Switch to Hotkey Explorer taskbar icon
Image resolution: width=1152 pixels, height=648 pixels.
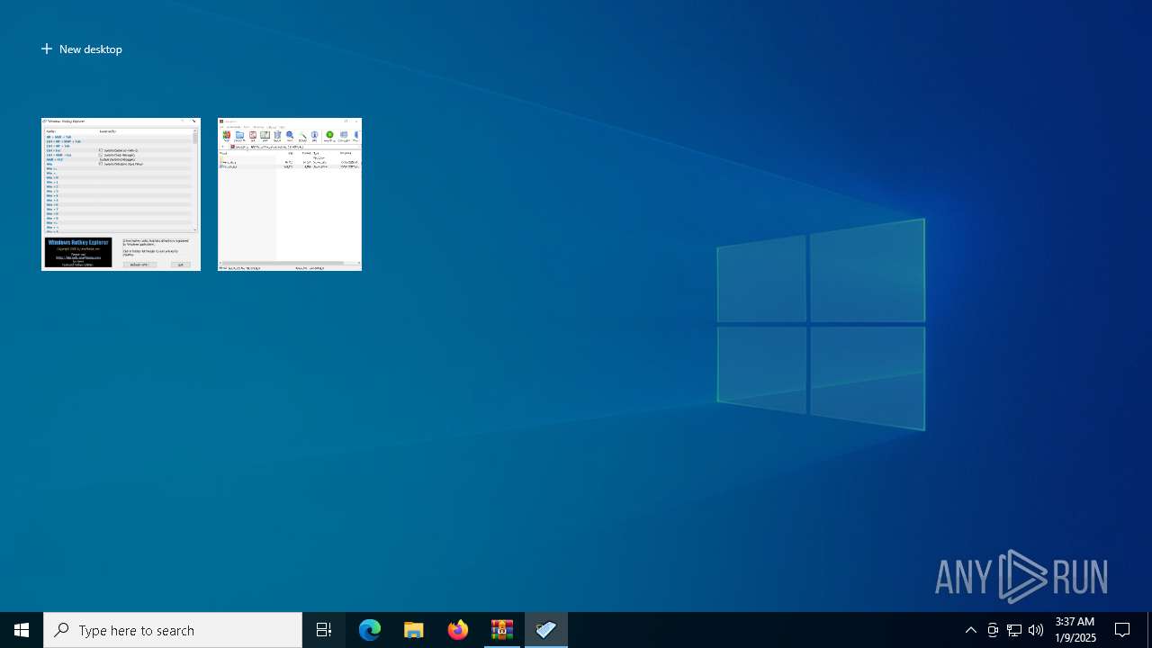(546, 630)
